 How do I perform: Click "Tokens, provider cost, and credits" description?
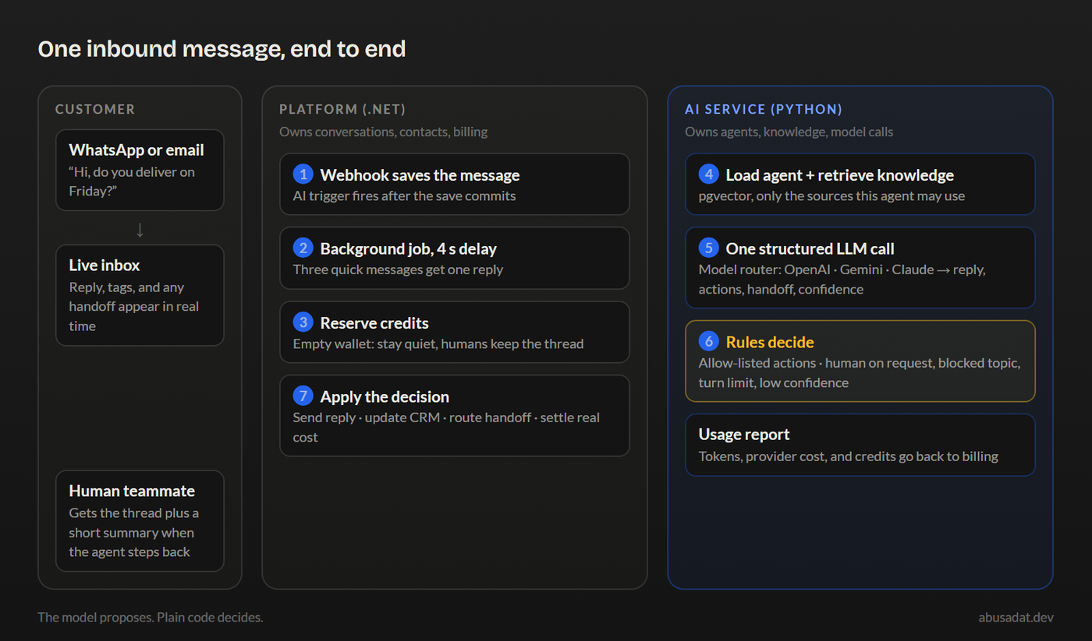tap(848, 457)
